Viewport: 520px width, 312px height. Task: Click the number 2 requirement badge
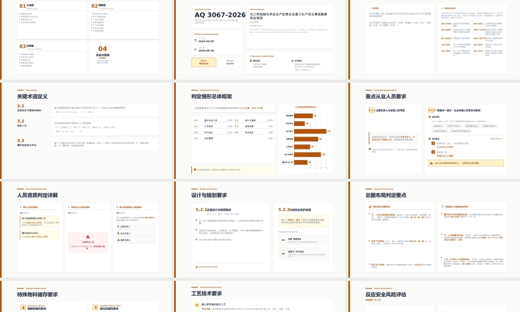[x=433, y=152]
